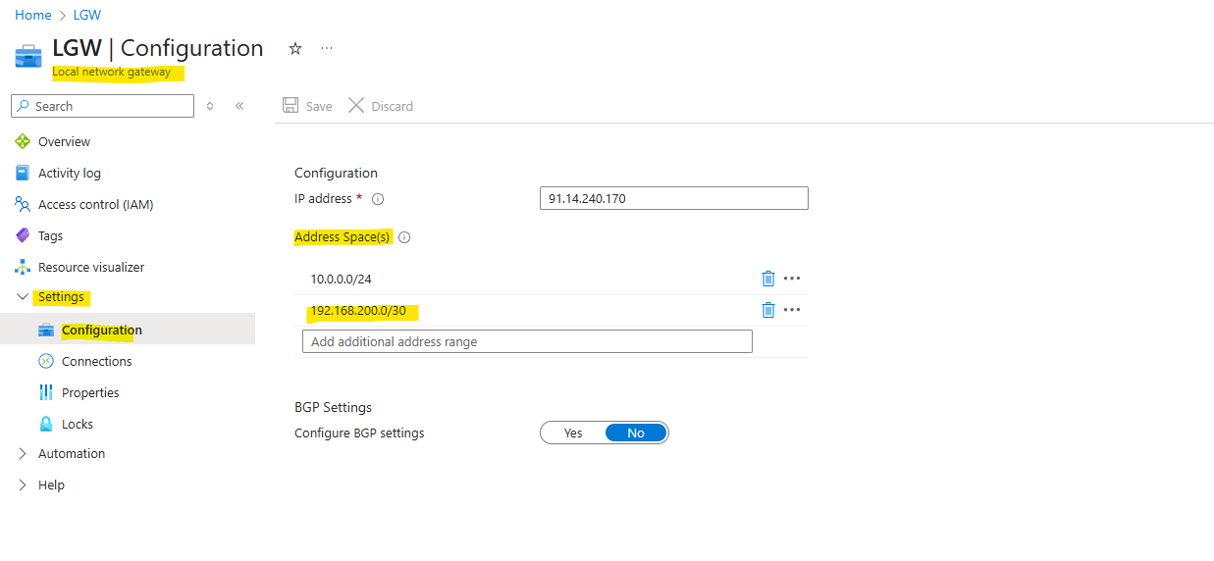Edit the IP address field 91.14.240.170
Viewport: 1214px width, 561px height.
click(x=674, y=198)
